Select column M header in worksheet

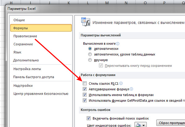pyautogui.click(x=107, y=2)
